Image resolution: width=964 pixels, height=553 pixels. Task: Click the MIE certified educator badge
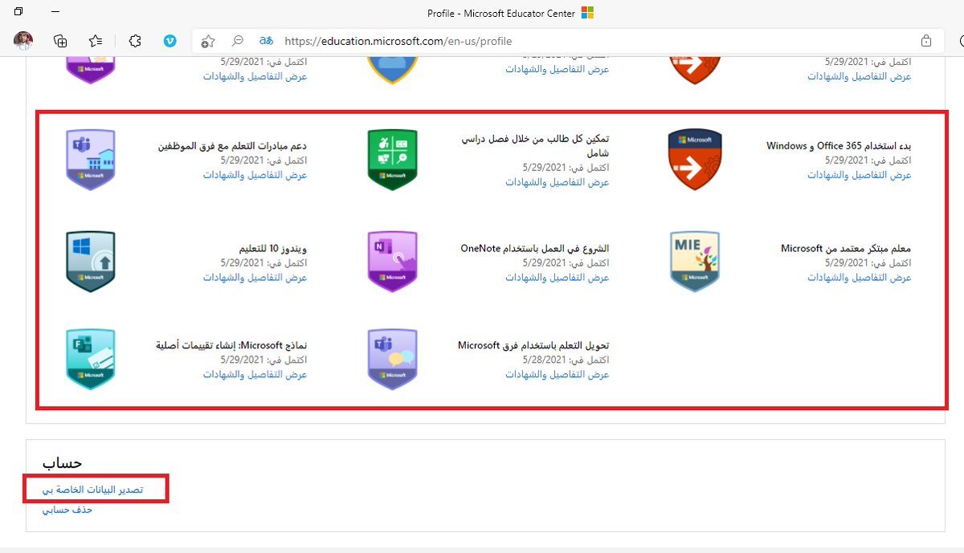[x=695, y=262]
